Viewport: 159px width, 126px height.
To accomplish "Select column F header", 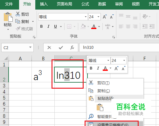I will coord(145,58).
